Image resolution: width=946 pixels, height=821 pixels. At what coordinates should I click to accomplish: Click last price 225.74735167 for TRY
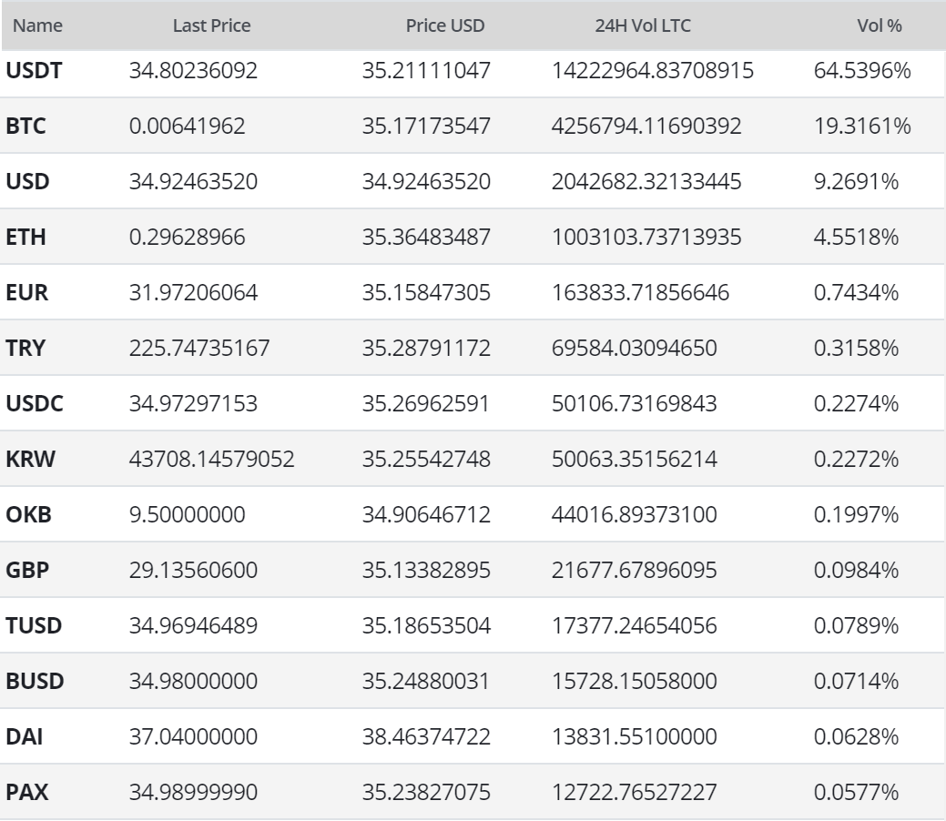coord(199,348)
